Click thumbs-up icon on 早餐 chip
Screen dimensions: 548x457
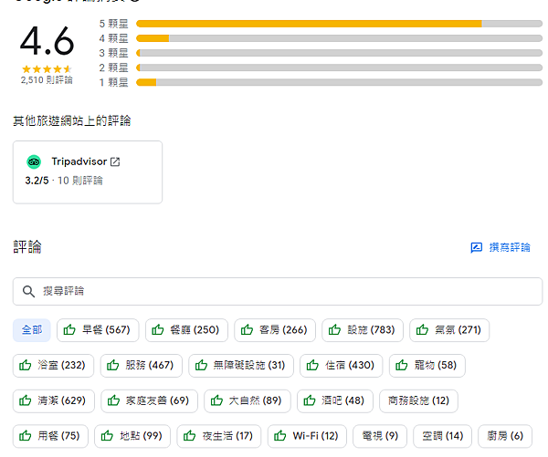tap(70, 330)
